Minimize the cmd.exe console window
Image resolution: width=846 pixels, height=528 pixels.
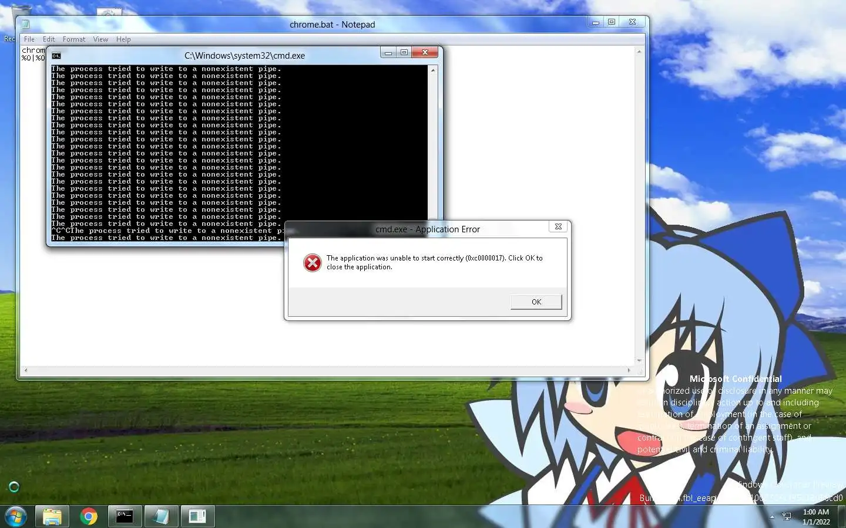tap(388, 53)
